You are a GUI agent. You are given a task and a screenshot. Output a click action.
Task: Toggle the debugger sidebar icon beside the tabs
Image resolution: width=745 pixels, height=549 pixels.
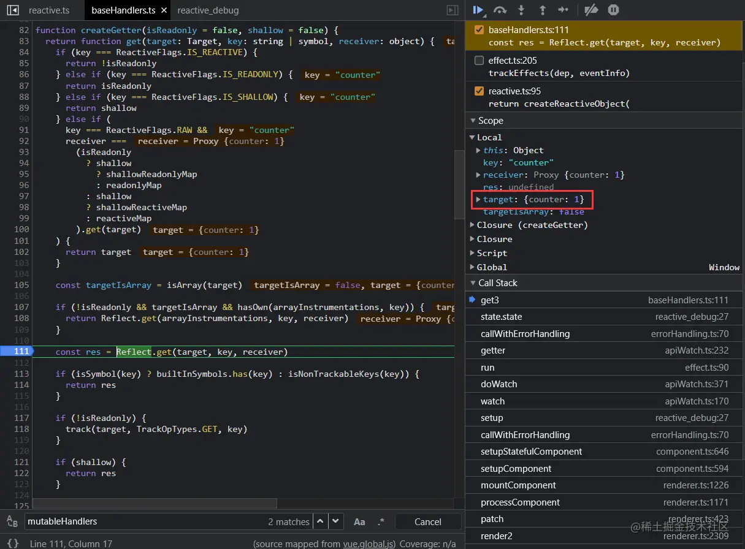pyautogui.click(x=453, y=10)
